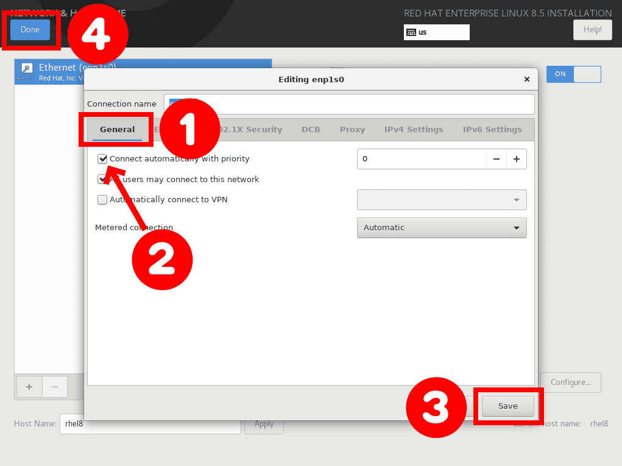Toggle Connect automatically with priority checkbox
This screenshot has height=466, width=622.
click(x=102, y=159)
